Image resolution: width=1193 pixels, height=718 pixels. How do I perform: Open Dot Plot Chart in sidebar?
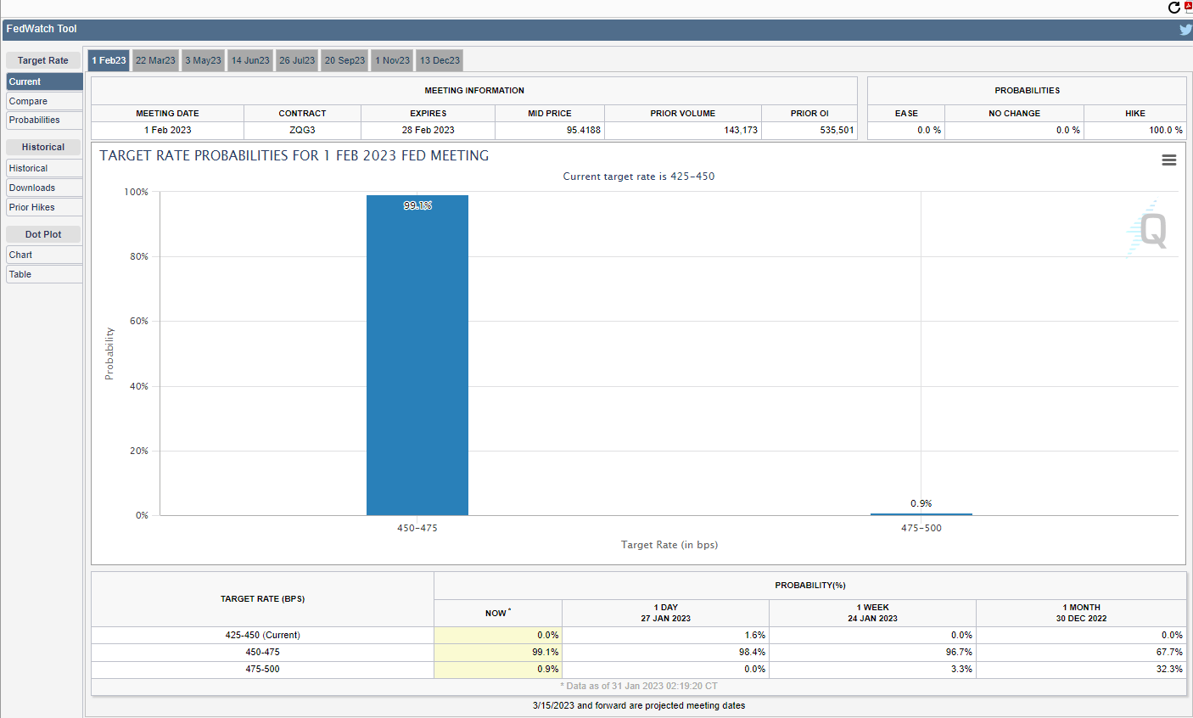click(x=44, y=255)
